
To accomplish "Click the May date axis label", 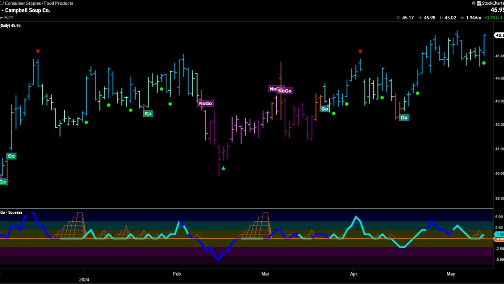I will [451, 273].
